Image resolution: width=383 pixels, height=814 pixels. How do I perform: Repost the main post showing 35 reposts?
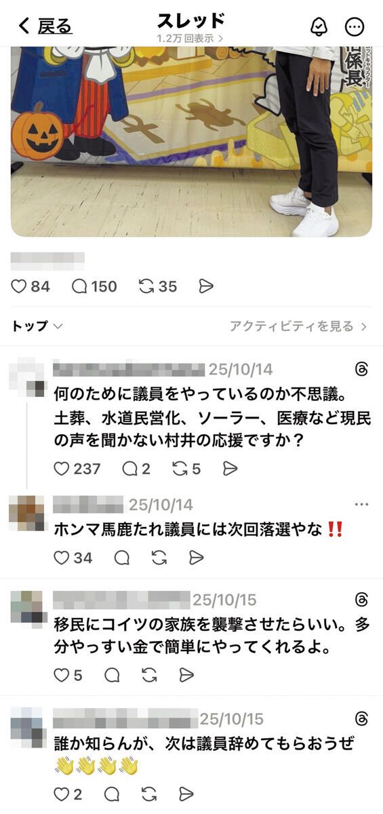(x=157, y=287)
